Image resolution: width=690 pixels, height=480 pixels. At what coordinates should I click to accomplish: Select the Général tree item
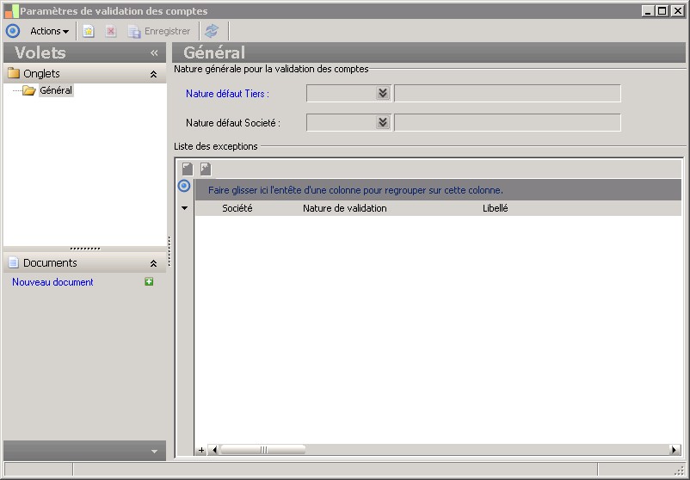56,90
